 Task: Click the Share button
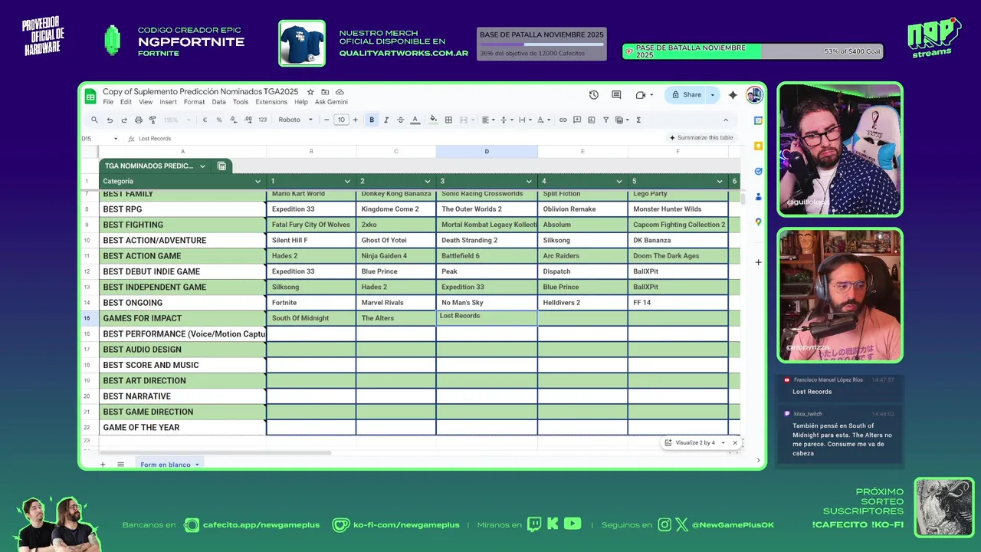click(687, 95)
